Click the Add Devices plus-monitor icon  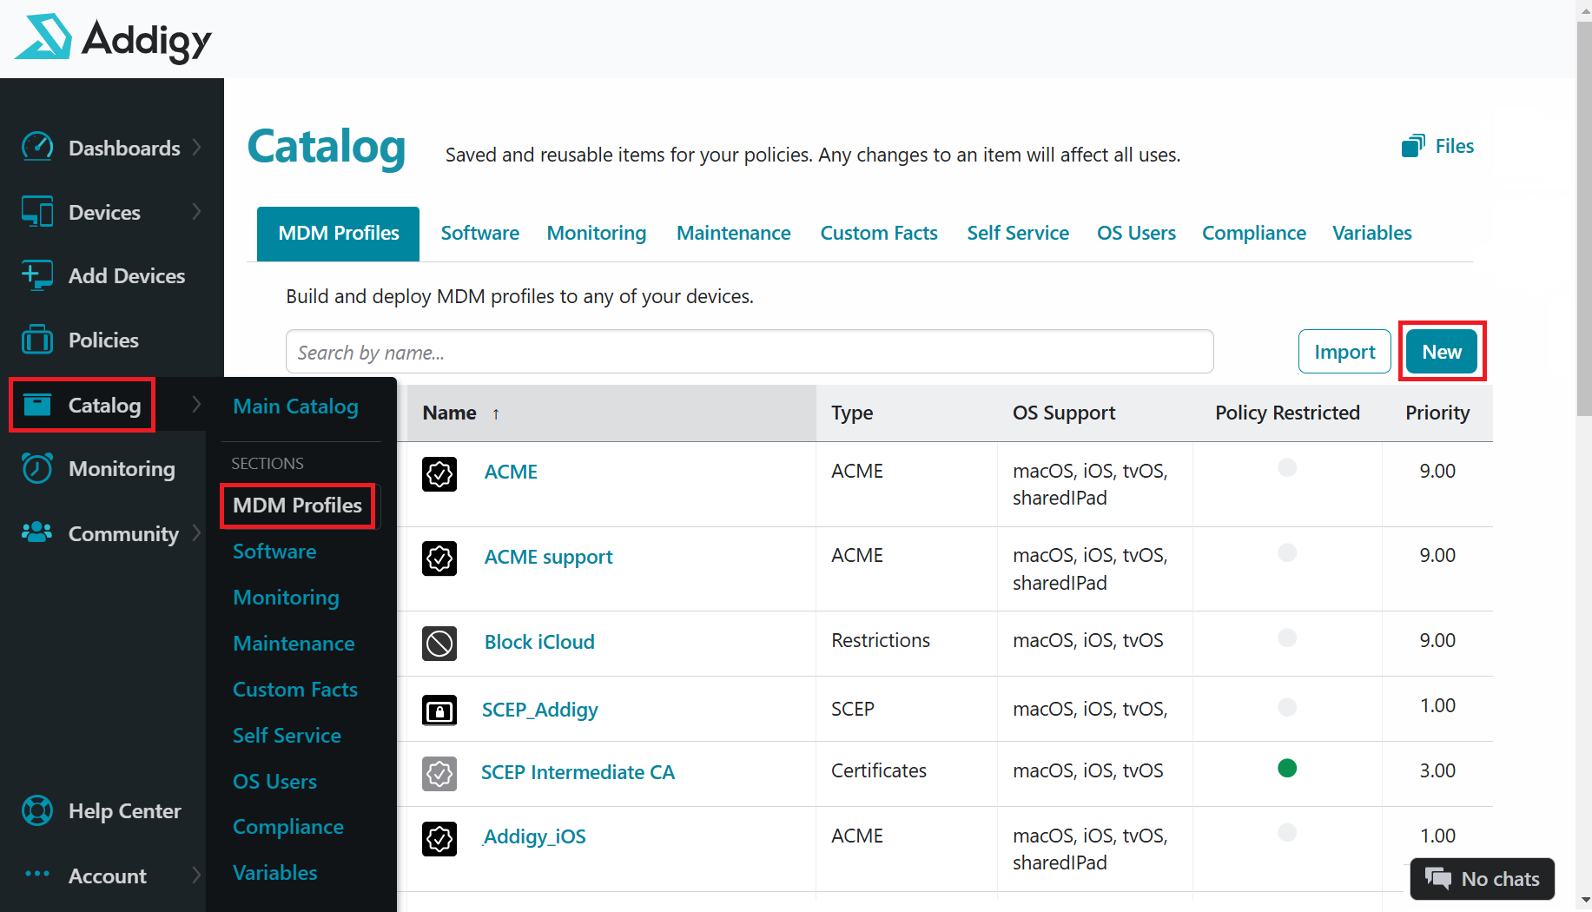[37, 275]
